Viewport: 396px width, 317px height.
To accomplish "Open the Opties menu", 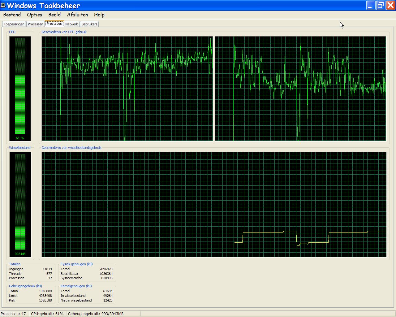I will (x=35, y=15).
